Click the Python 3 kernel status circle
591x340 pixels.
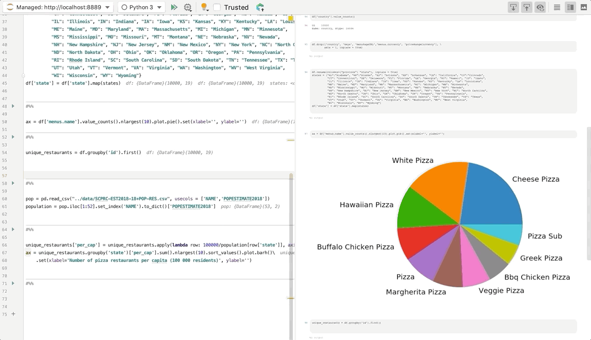[124, 7]
